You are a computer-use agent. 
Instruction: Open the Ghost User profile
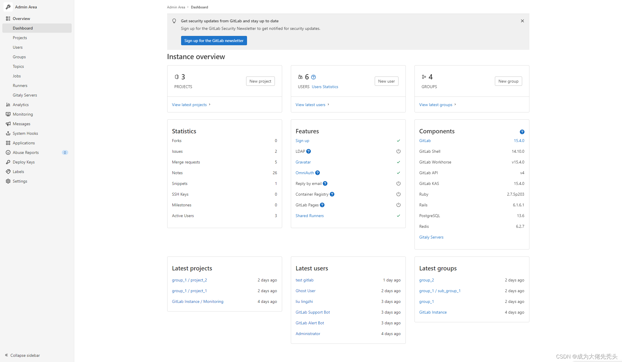(305, 291)
